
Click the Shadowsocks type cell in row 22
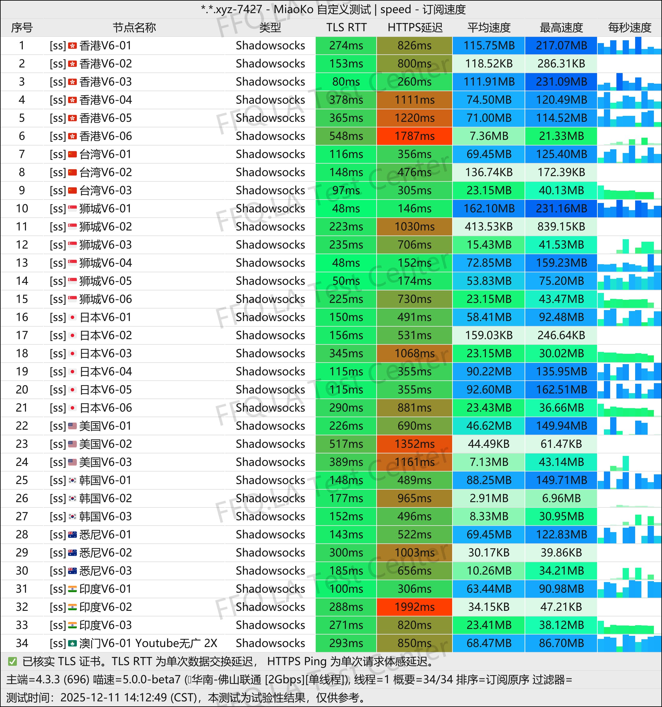click(270, 426)
